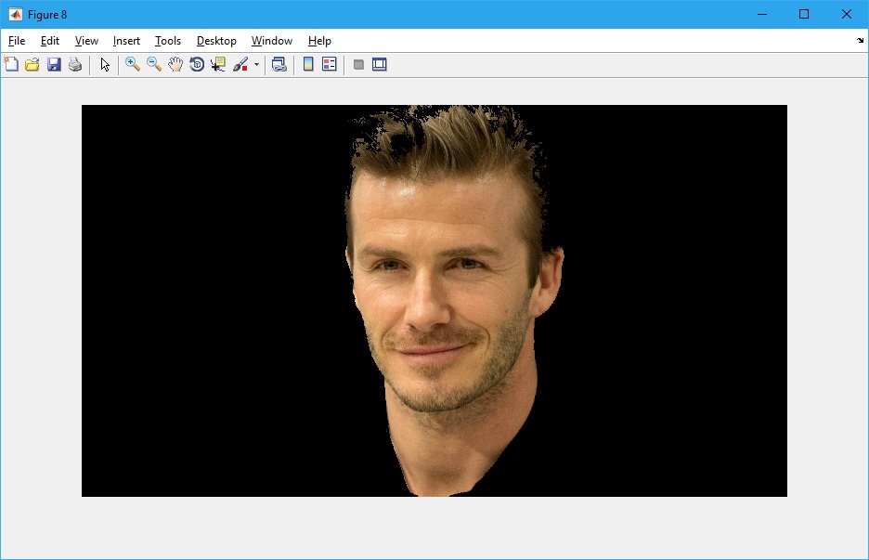Enable the Zoom In magnifier tool

click(133, 65)
